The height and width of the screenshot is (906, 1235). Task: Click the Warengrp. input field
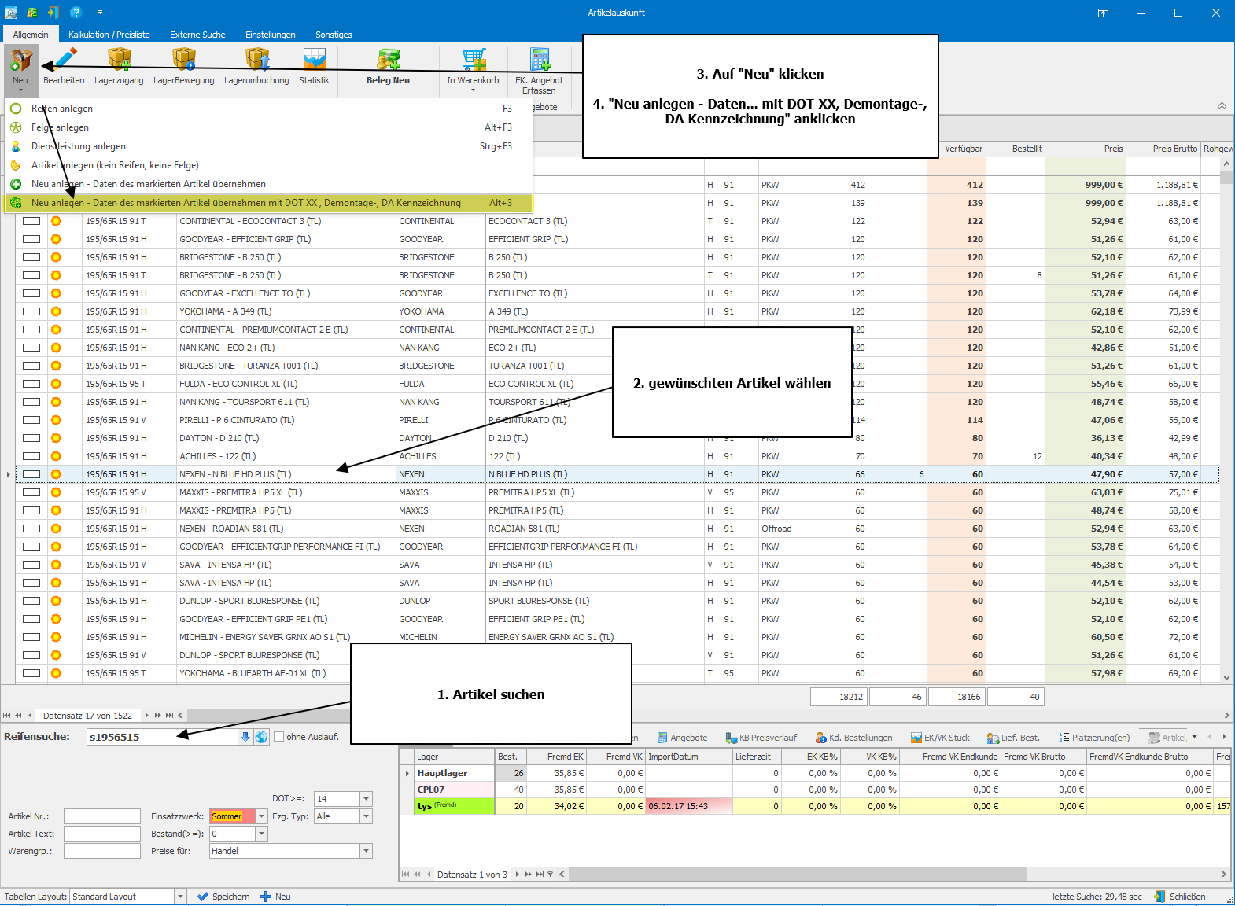pyautogui.click(x=102, y=851)
